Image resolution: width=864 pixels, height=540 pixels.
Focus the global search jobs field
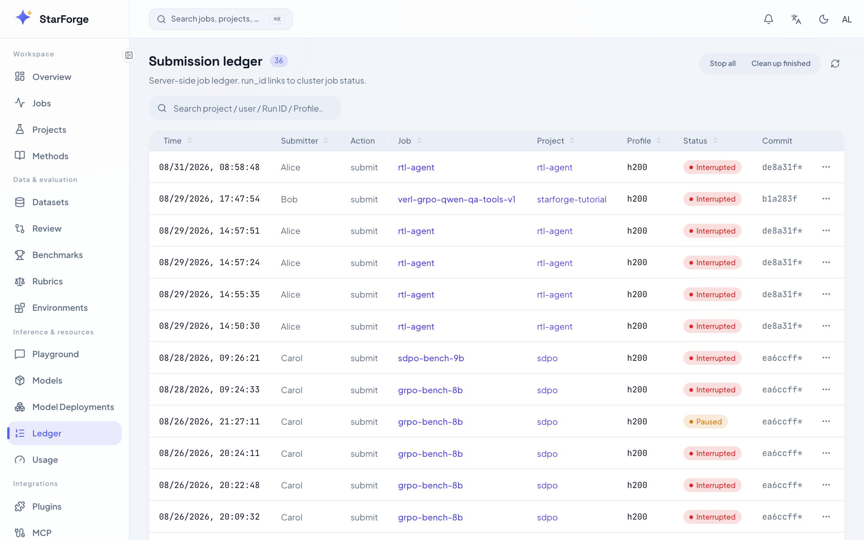coord(220,19)
